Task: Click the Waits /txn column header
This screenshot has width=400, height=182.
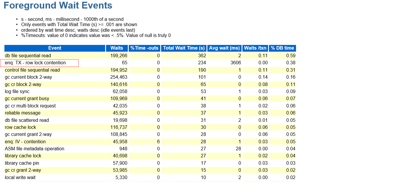Action: 255,48
